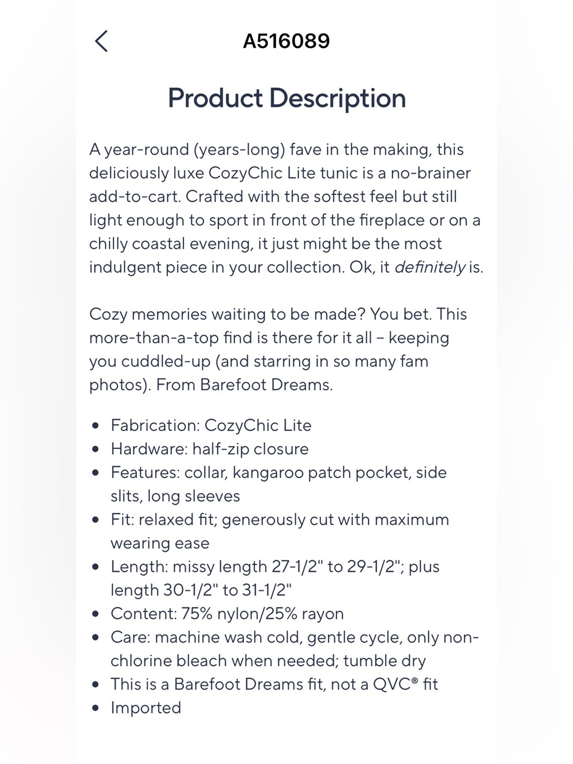Tap the 'wearing ease' line under Fit

(160, 543)
